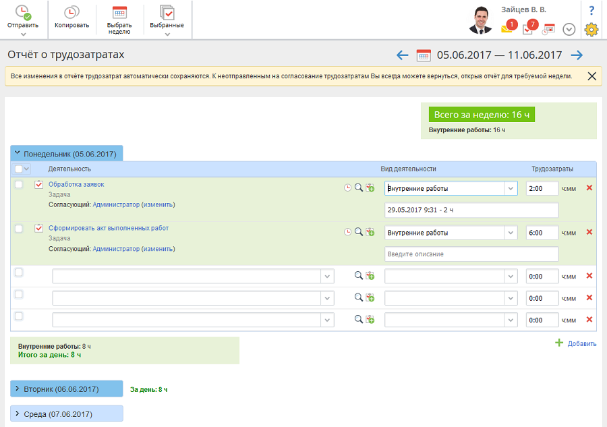Open the Выбрать неделю calendar icon
607x427 pixels.
(119, 13)
